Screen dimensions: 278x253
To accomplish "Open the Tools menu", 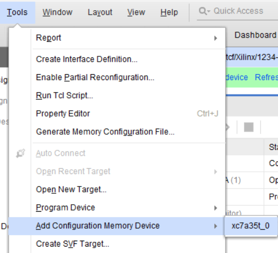I will click(17, 12).
